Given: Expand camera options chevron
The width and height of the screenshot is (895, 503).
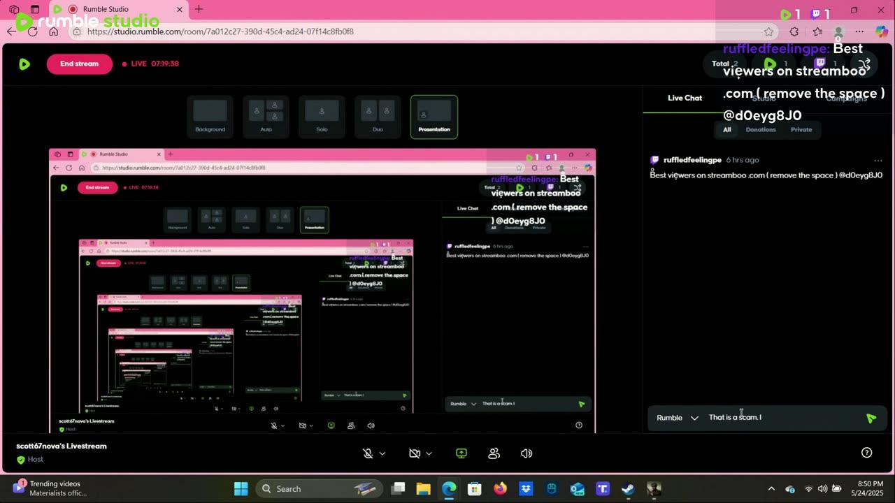Looking at the screenshot, I should tap(429, 453).
